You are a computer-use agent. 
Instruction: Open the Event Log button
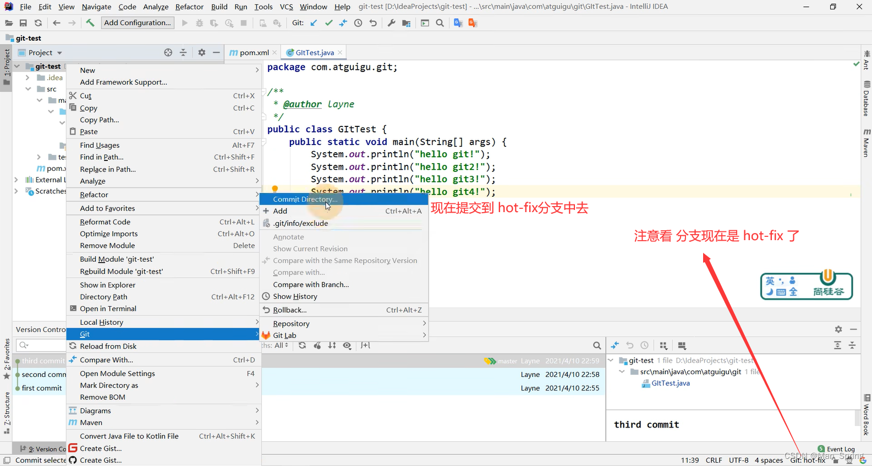point(836,449)
